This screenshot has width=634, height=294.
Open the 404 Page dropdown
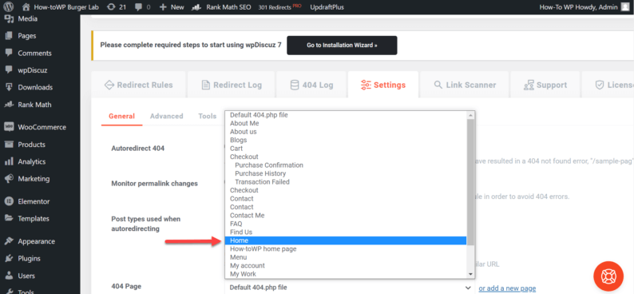[x=351, y=288]
